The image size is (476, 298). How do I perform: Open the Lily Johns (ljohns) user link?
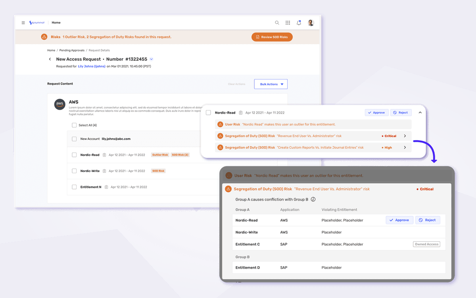(x=92, y=66)
